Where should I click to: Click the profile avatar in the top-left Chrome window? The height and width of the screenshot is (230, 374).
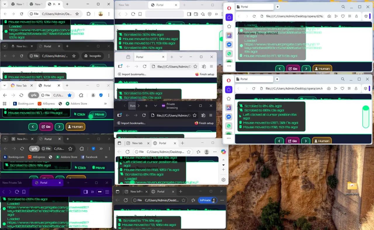tap(101, 14)
